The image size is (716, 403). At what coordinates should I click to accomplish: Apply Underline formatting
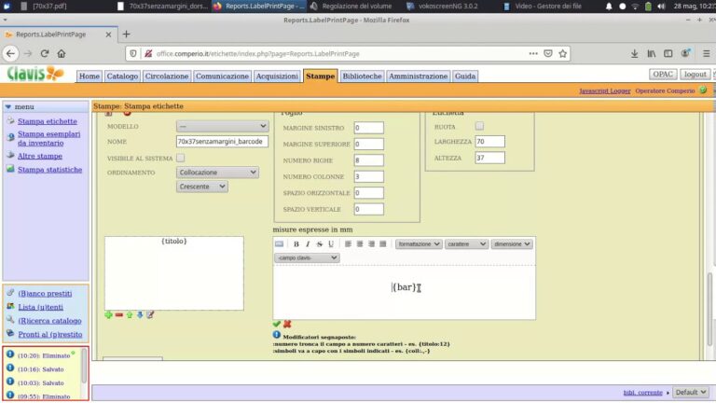tap(331, 244)
